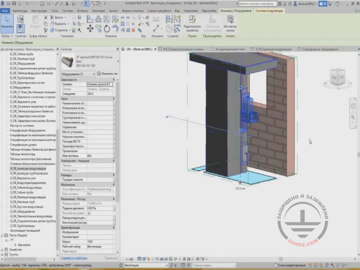Click the navigation wheel icon on view

coord(353,106)
